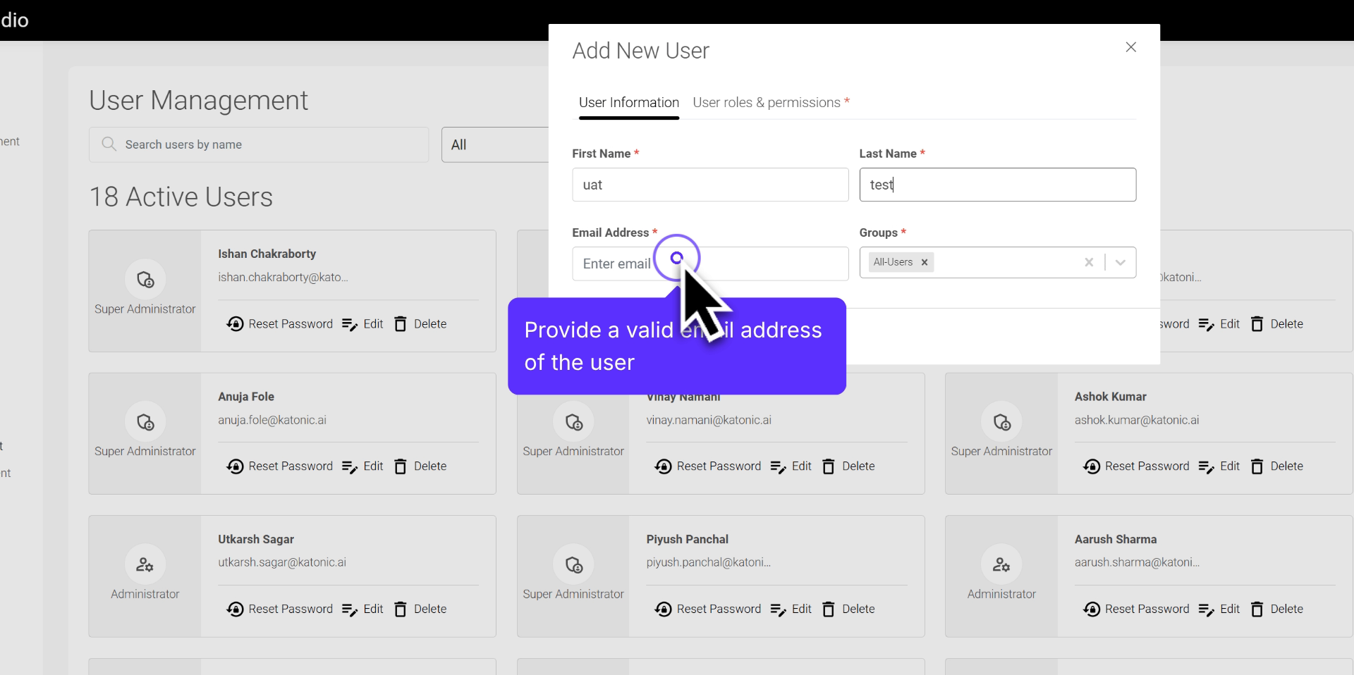Image resolution: width=1354 pixels, height=675 pixels.
Task: Close the Add New User dialog
Action: click(1131, 47)
